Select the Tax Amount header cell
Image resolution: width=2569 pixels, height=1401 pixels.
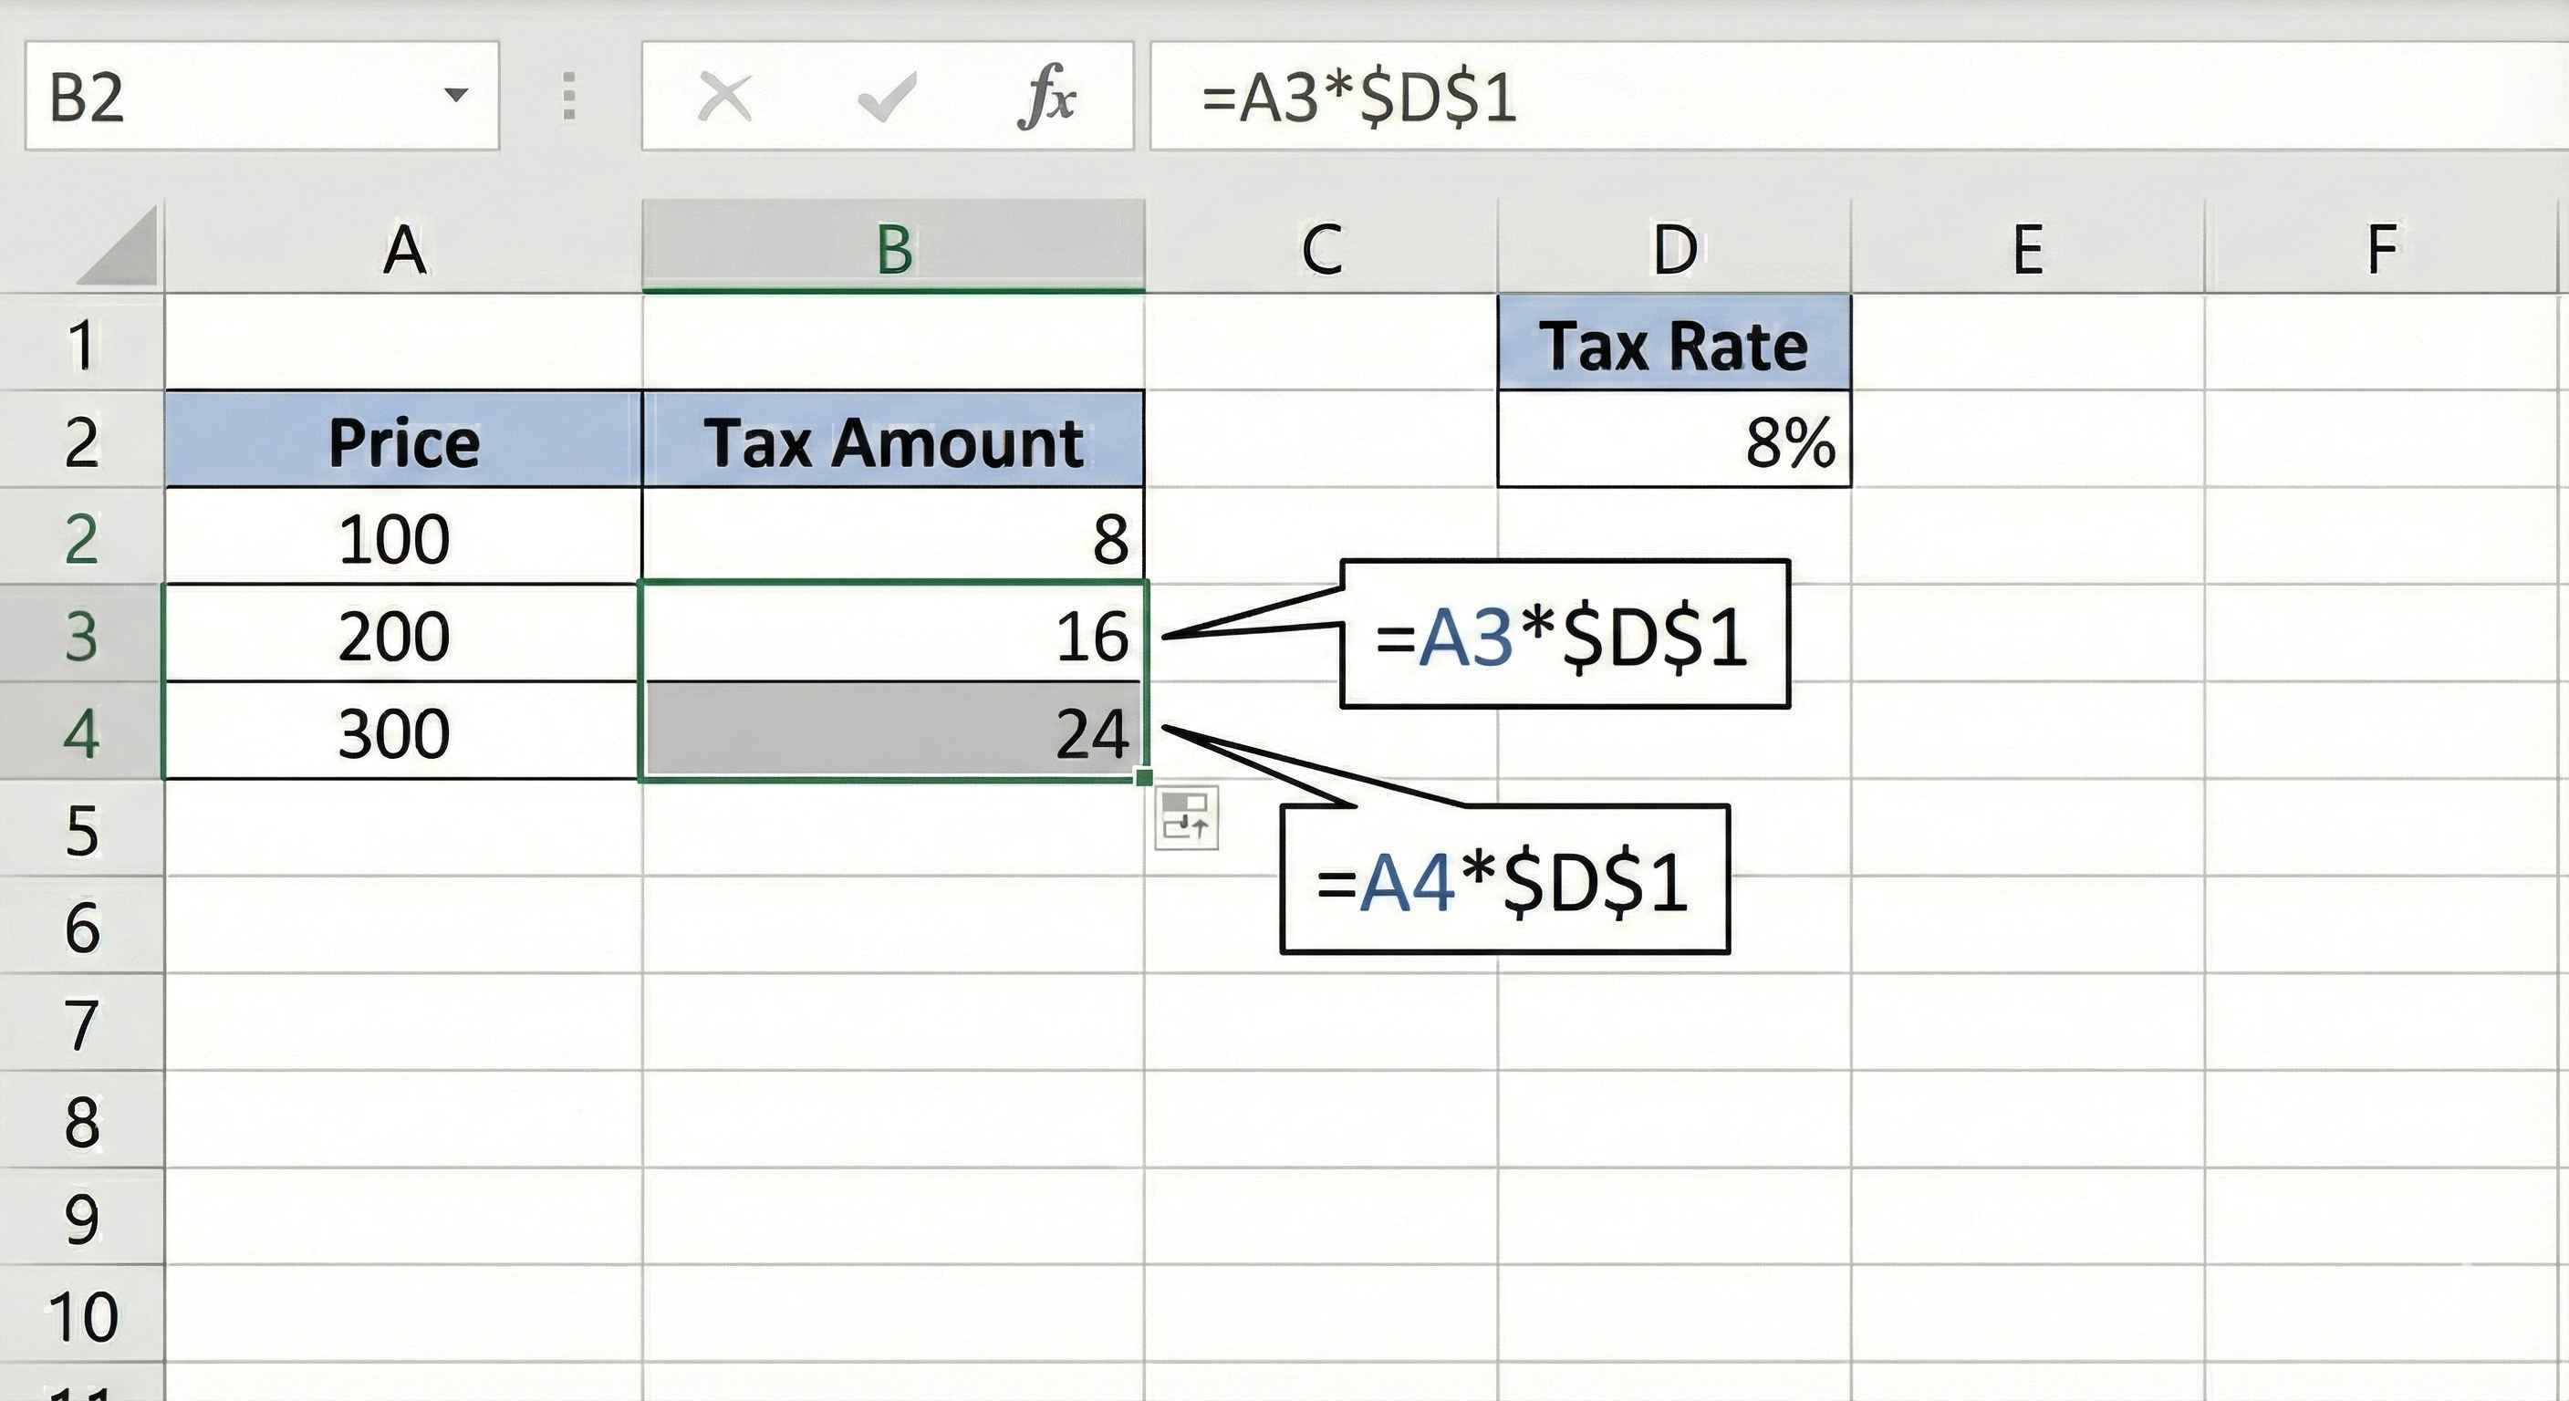click(x=892, y=441)
